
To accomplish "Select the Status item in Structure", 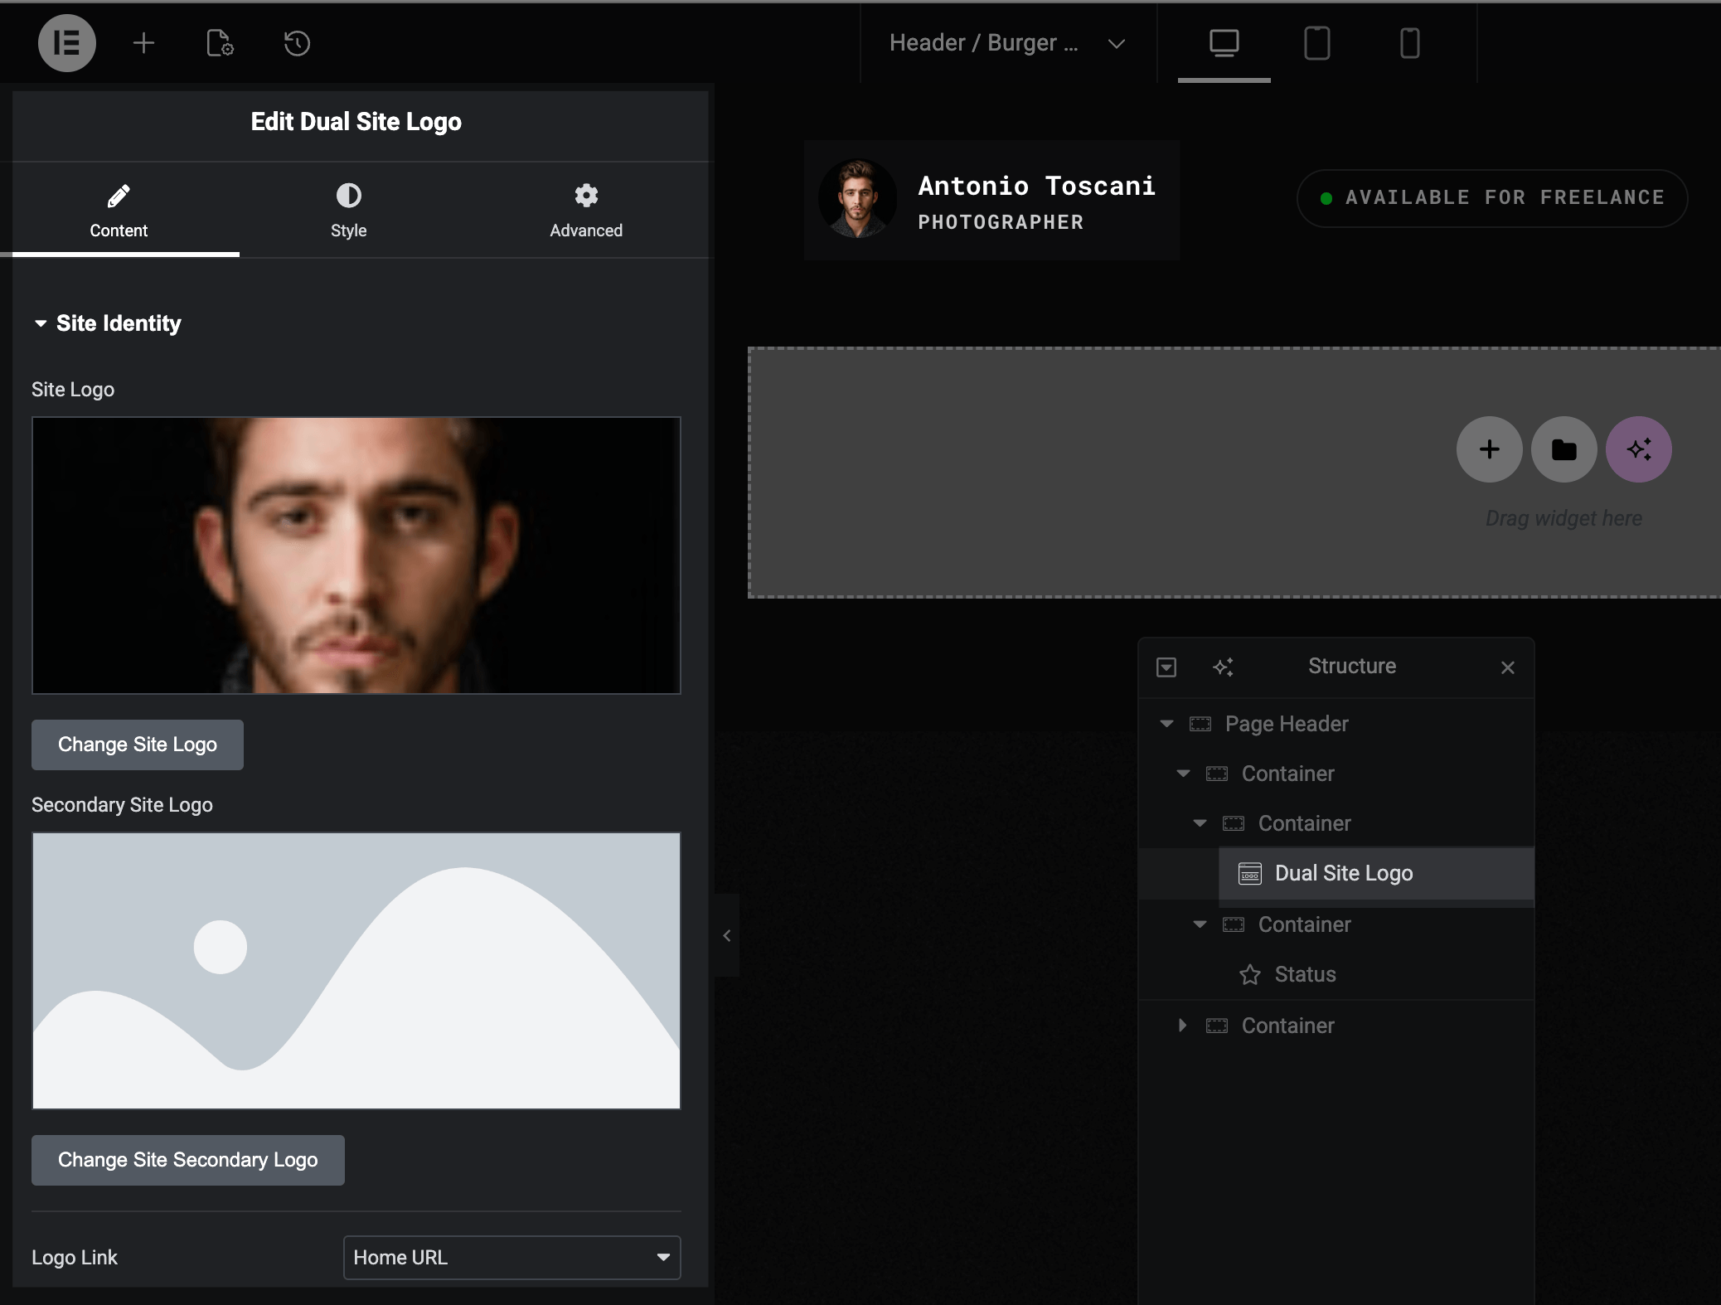I will coord(1305,974).
